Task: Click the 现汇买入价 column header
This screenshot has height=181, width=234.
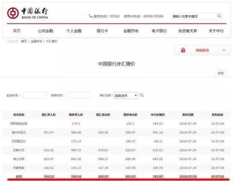Action: (x=48, y=115)
